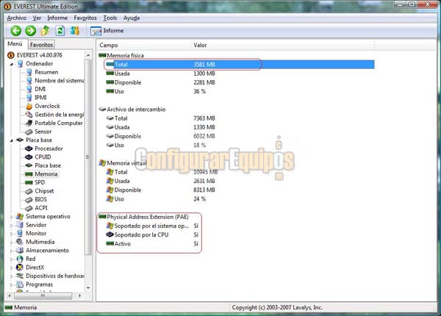Select Resumen in the tree
This screenshot has width=441, height=316.
(46, 72)
